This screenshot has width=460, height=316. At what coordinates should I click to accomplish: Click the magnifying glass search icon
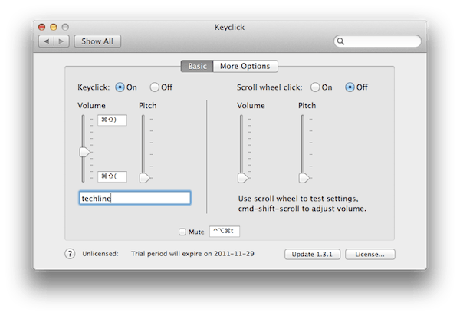pyautogui.click(x=340, y=41)
